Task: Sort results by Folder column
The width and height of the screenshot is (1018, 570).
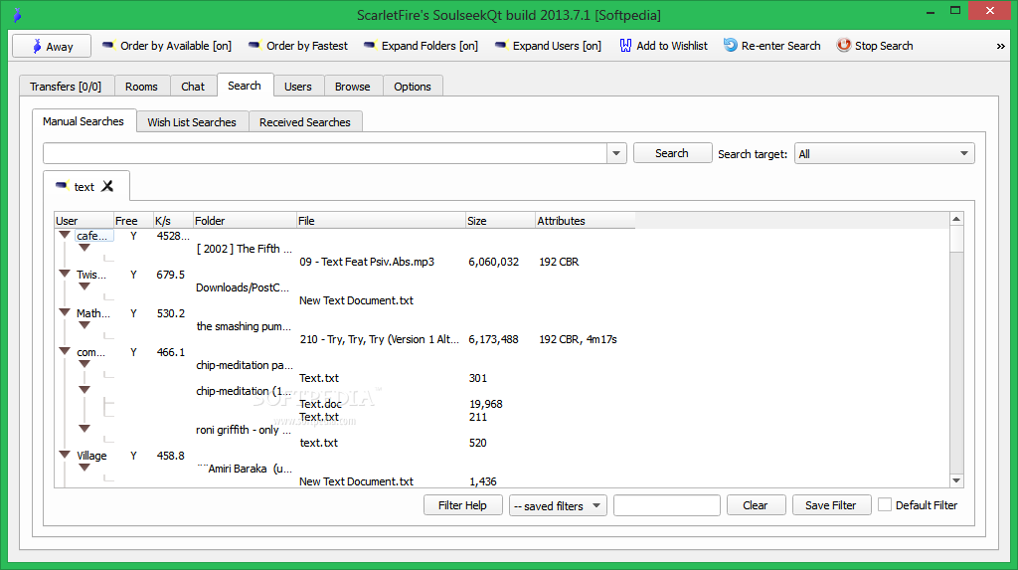Action: pos(245,220)
